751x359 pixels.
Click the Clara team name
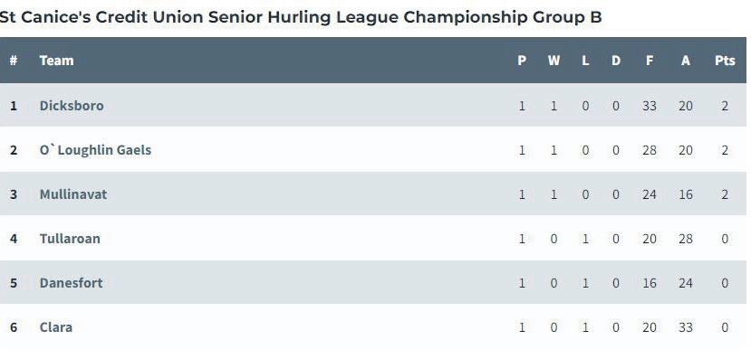(x=56, y=327)
